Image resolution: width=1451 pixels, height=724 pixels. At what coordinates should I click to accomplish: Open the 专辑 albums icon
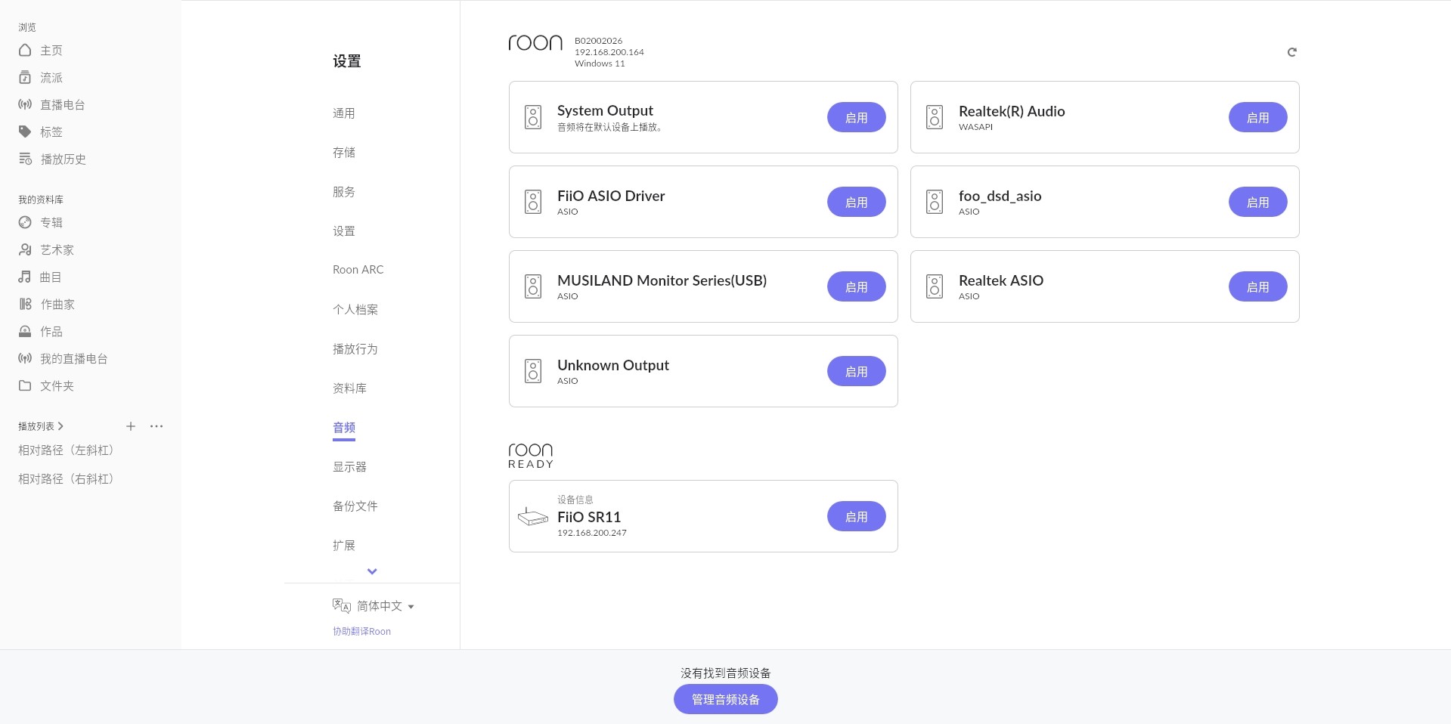[x=25, y=222]
